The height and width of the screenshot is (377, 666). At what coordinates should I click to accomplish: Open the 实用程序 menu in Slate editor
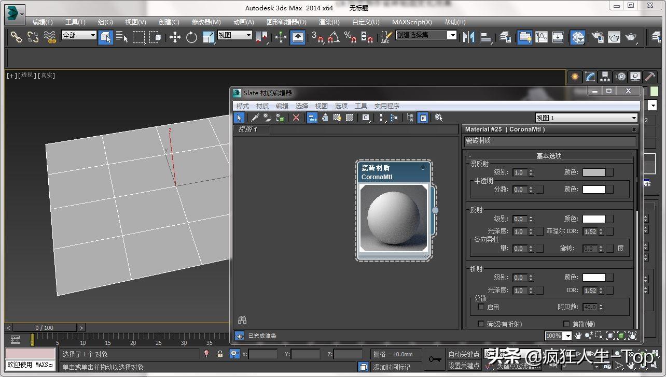click(387, 106)
